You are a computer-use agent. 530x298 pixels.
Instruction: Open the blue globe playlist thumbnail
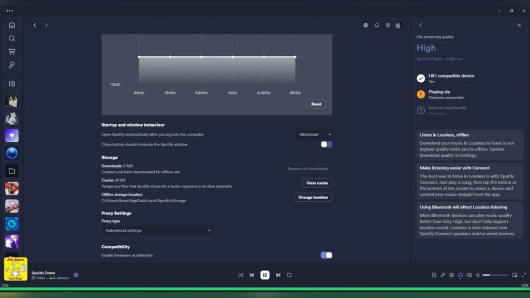point(12,153)
